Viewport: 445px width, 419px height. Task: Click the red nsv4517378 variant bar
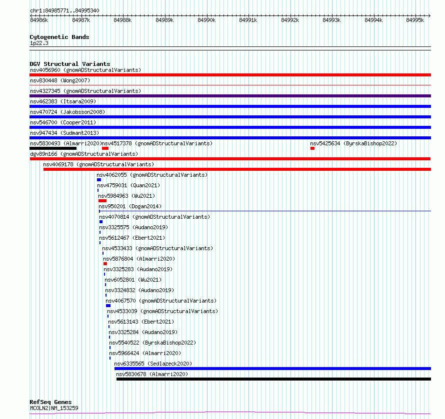pyautogui.click(x=105, y=148)
